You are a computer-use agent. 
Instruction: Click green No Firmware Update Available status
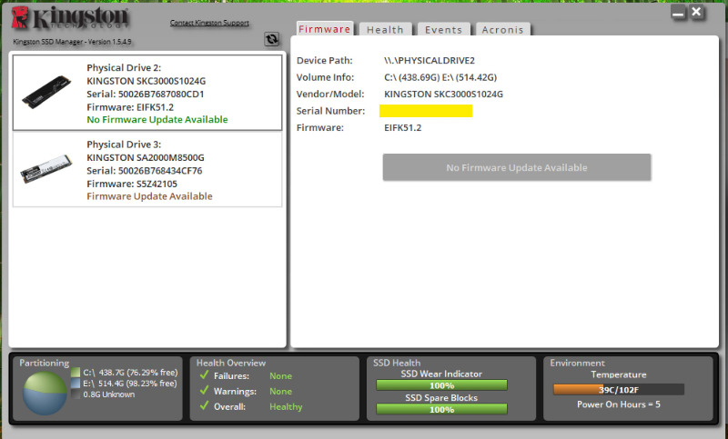click(x=157, y=120)
